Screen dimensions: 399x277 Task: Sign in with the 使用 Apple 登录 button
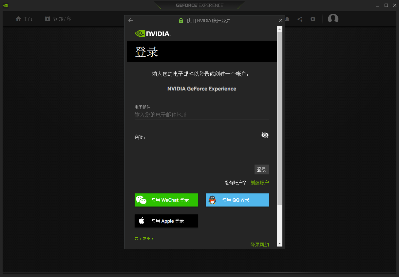(x=166, y=221)
